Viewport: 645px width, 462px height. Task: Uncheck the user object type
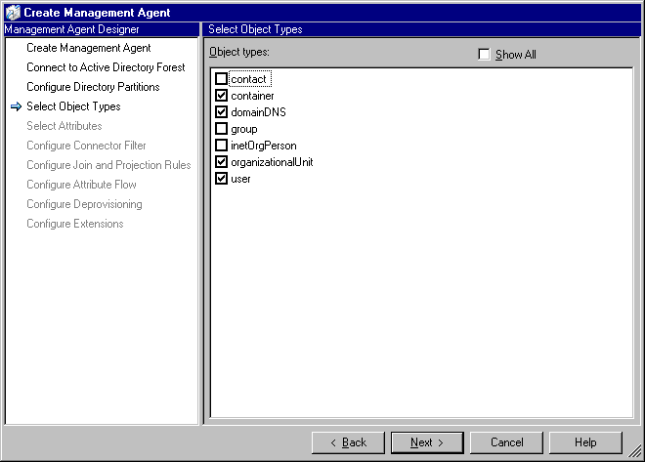click(222, 179)
